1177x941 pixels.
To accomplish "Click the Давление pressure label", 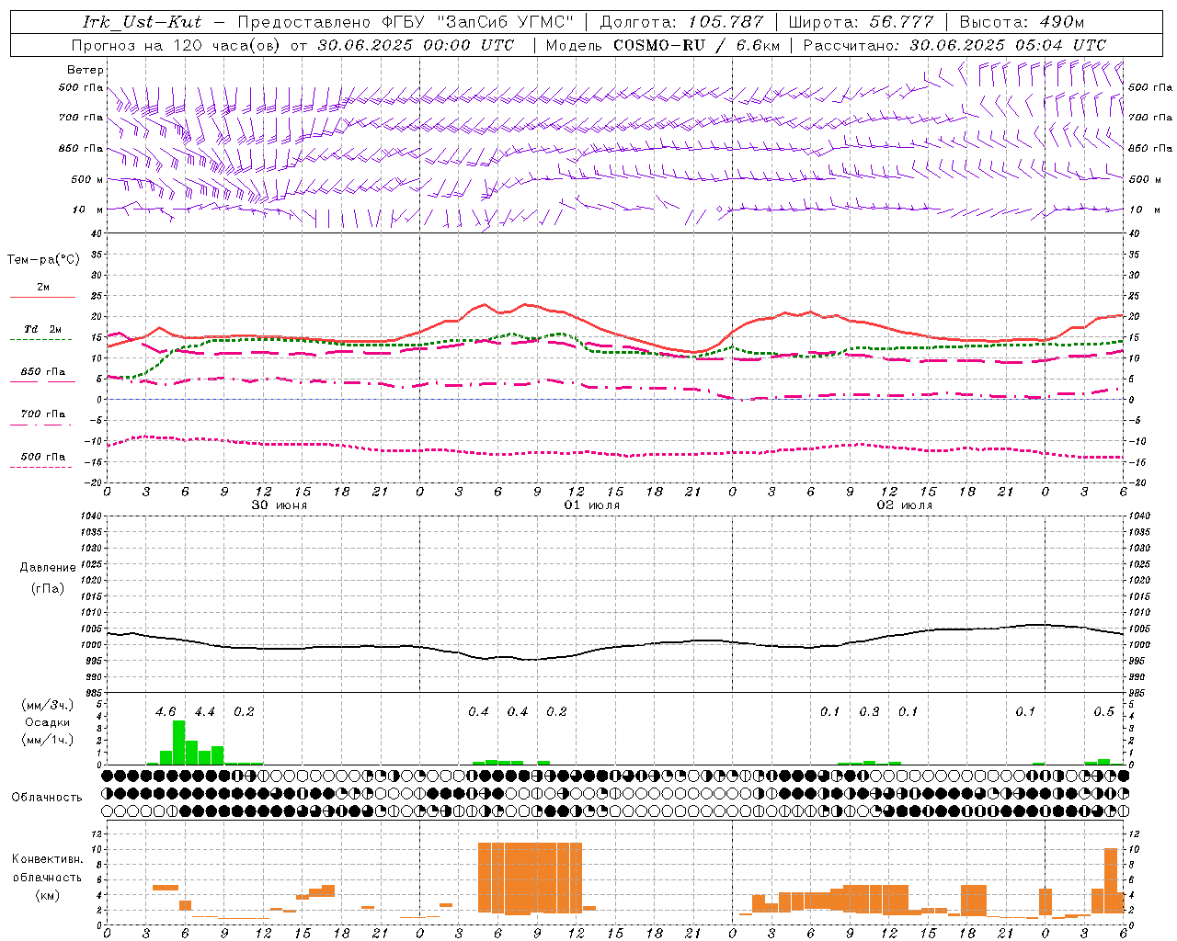I will tap(48, 568).
